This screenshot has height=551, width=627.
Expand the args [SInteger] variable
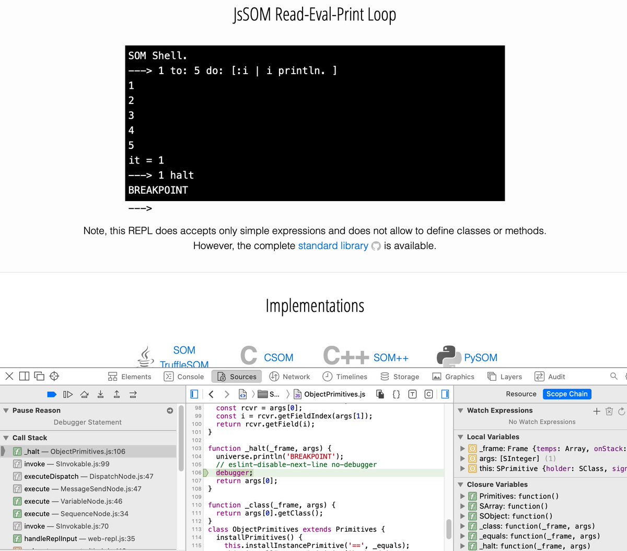tap(462, 459)
